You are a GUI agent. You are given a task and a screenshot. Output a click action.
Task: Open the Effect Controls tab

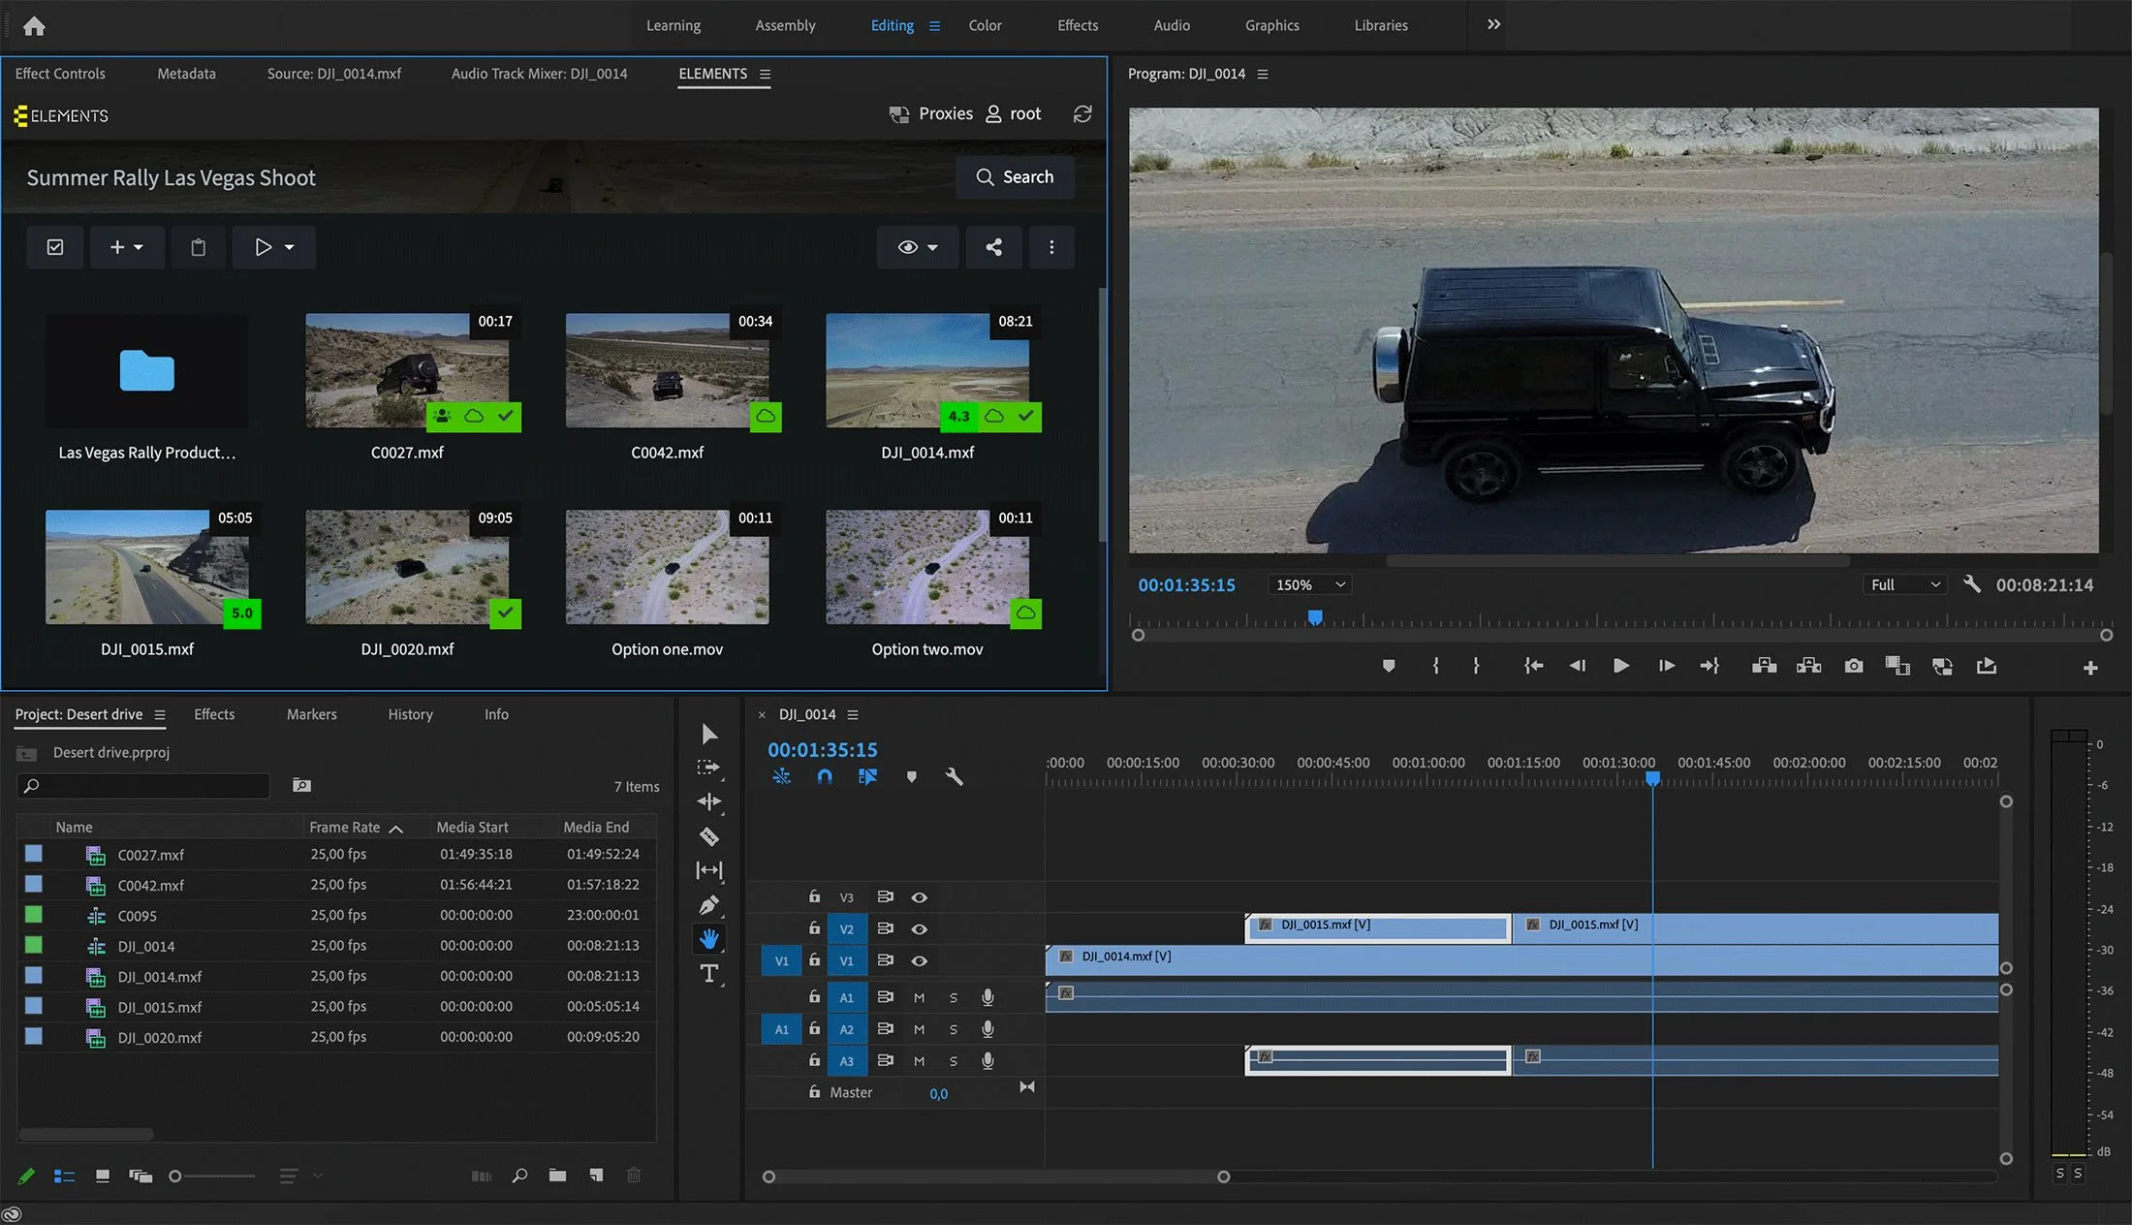60,74
